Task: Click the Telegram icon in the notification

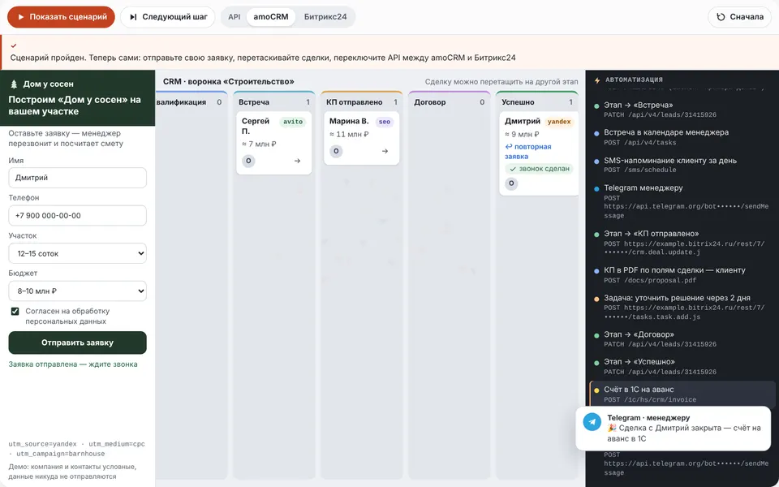Action: [592, 422]
